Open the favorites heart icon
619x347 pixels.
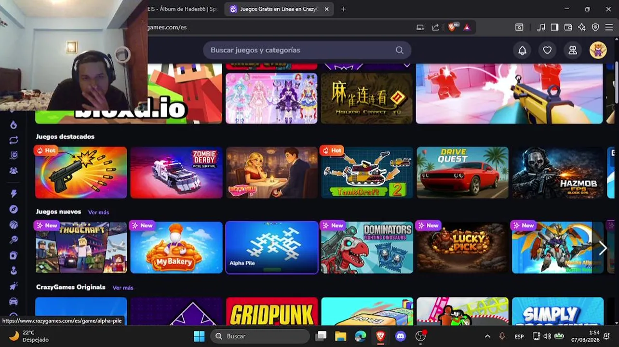click(x=547, y=50)
